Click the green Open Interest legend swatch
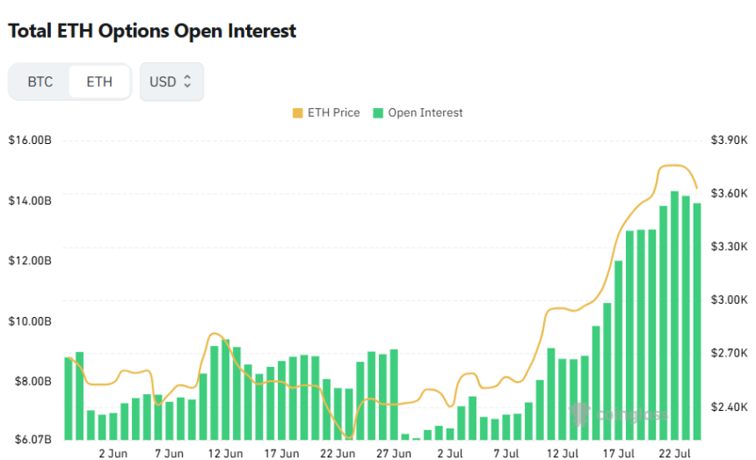This screenshot has height=460, width=756. pos(378,113)
